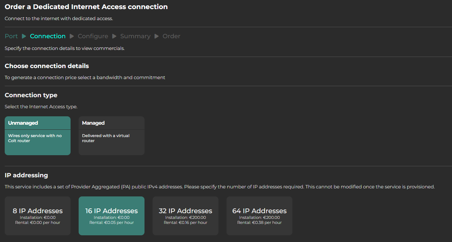The width and height of the screenshot is (452, 242).
Task: Pick the 16 IP Addresses card
Action: pos(112,216)
